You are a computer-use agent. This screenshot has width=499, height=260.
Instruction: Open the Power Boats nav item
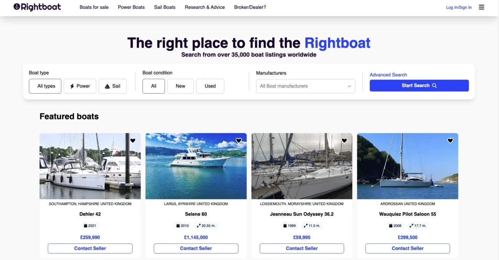click(131, 7)
